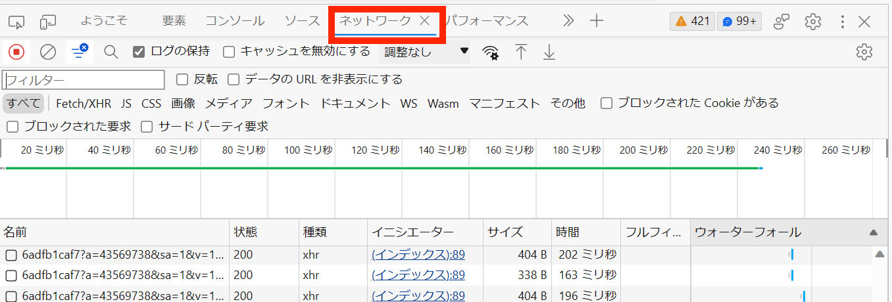This screenshot has width=892, height=302.
Task: Stop recording network log
Action: pos(16,52)
